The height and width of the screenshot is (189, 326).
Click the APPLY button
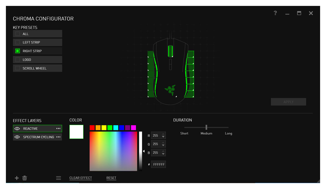(x=288, y=102)
